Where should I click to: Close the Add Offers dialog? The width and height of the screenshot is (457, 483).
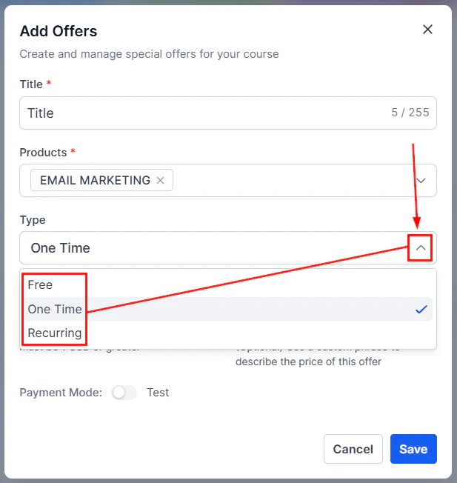pyautogui.click(x=427, y=30)
